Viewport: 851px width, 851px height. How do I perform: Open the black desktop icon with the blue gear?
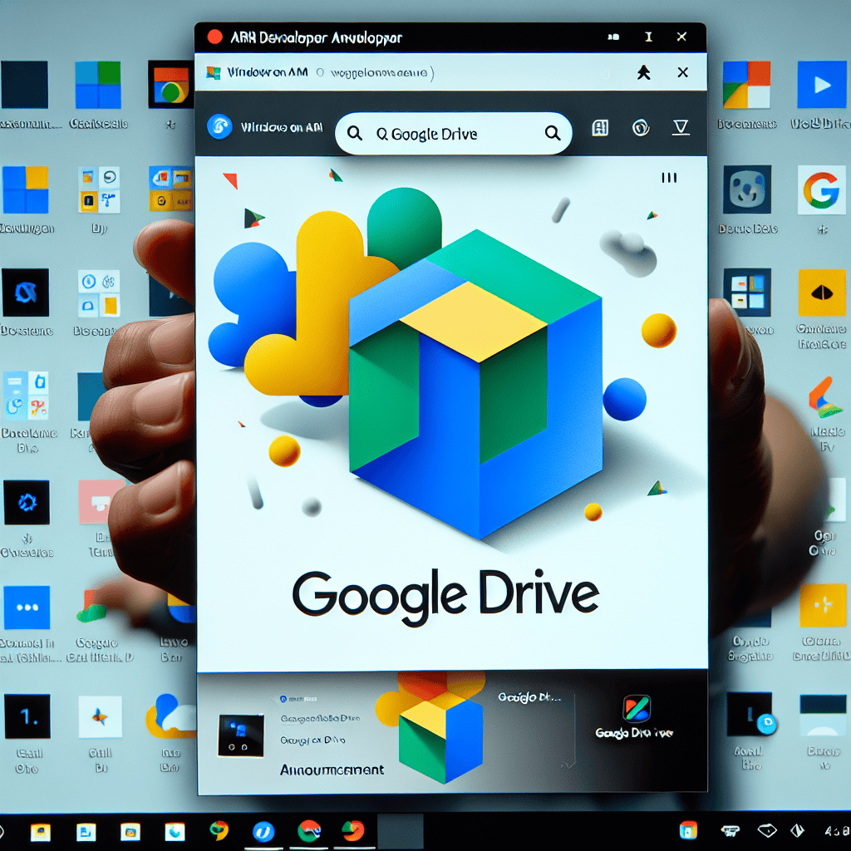click(27, 502)
